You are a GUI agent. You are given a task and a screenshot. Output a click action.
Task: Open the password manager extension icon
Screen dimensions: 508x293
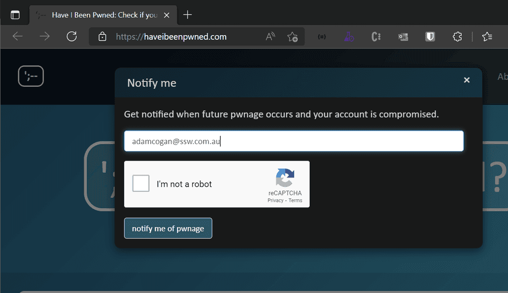pyautogui.click(x=402, y=36)
